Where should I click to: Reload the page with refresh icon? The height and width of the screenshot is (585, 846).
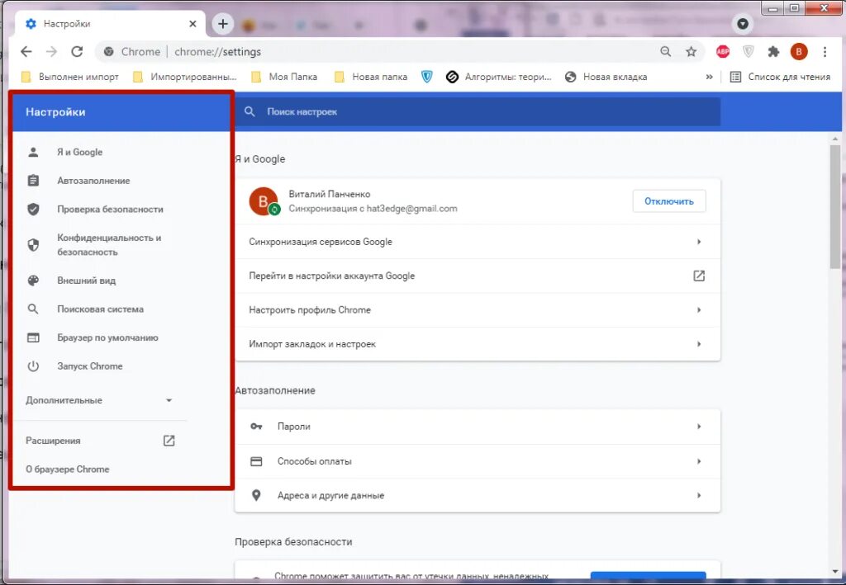[77, 52]
